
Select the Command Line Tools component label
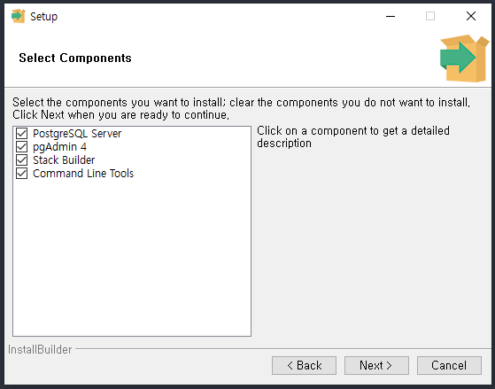83,174
